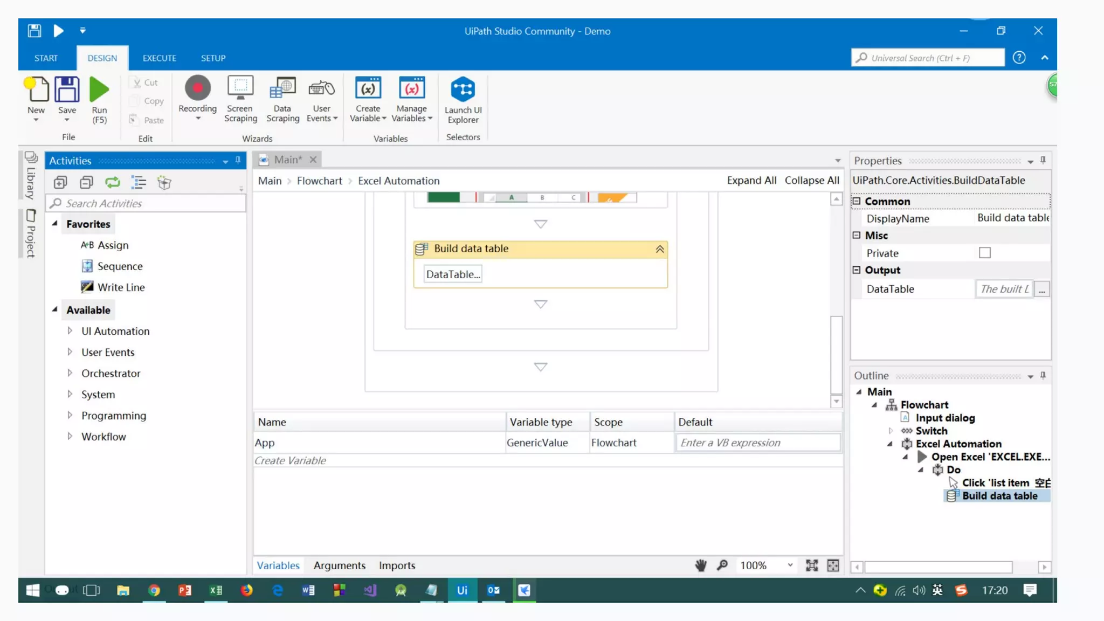This screenshot has width=1104, height=621.
Task: Toggle the Private checkbox in Properties
Action: click(x=984, y=253)
